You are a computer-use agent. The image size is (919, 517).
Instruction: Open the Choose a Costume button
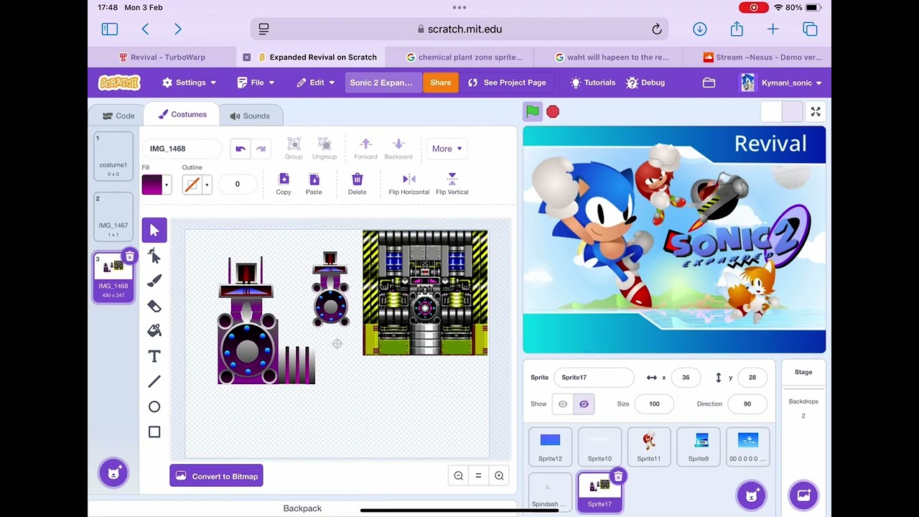[x=113, y=472]
